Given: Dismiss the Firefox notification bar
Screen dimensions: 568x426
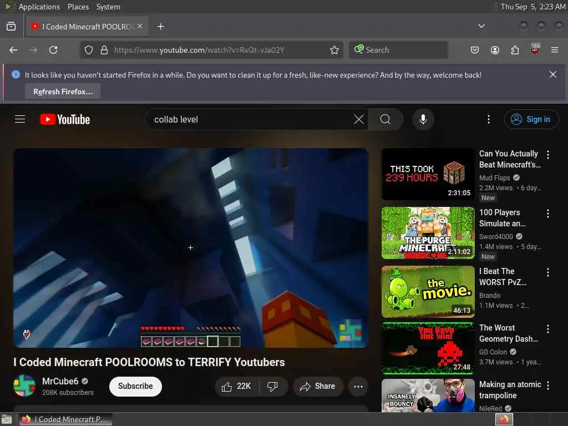Looking at the screenshot, I should 553,75.
